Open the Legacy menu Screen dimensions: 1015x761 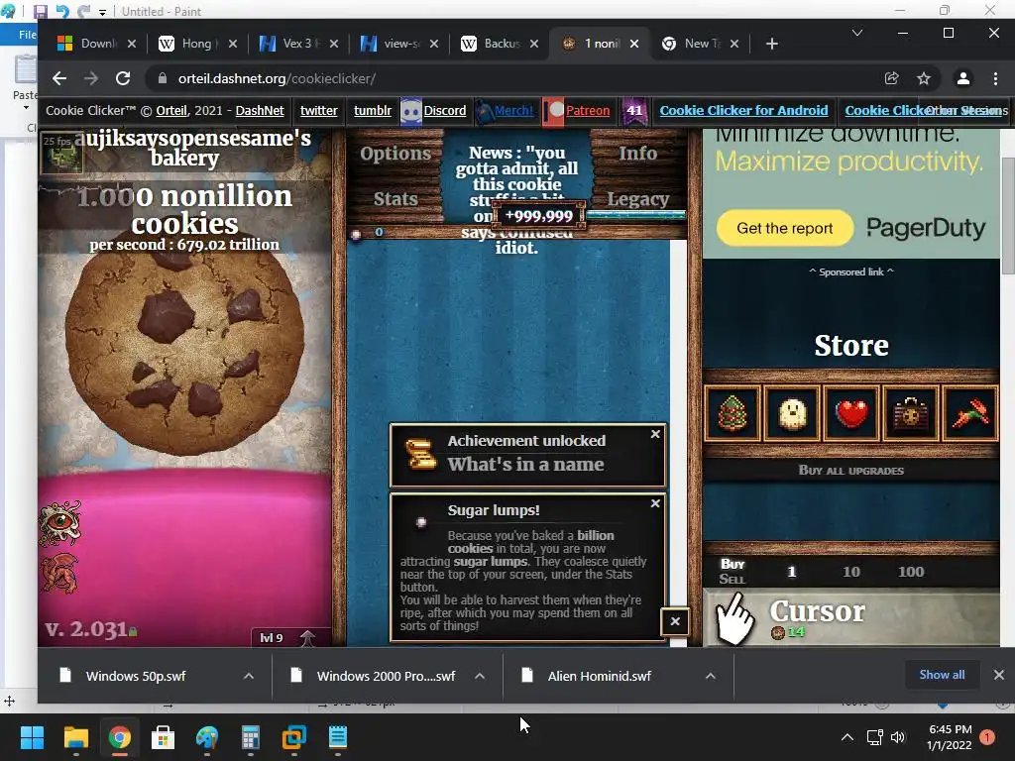click(x=637, y=199)
